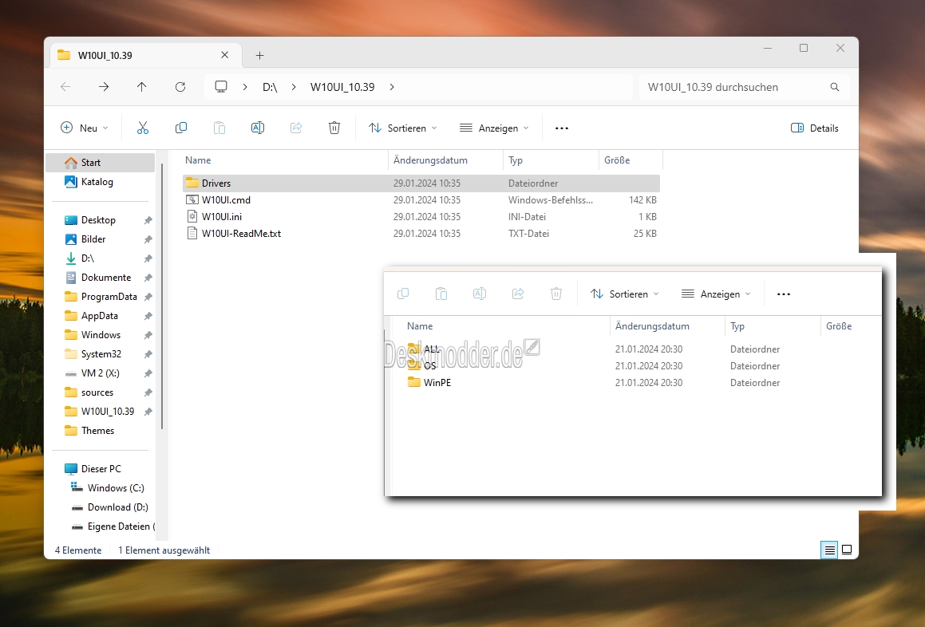This screenshot has height=627, width=925.
Task: Select the Drivers folder
Action: [421, 183]
